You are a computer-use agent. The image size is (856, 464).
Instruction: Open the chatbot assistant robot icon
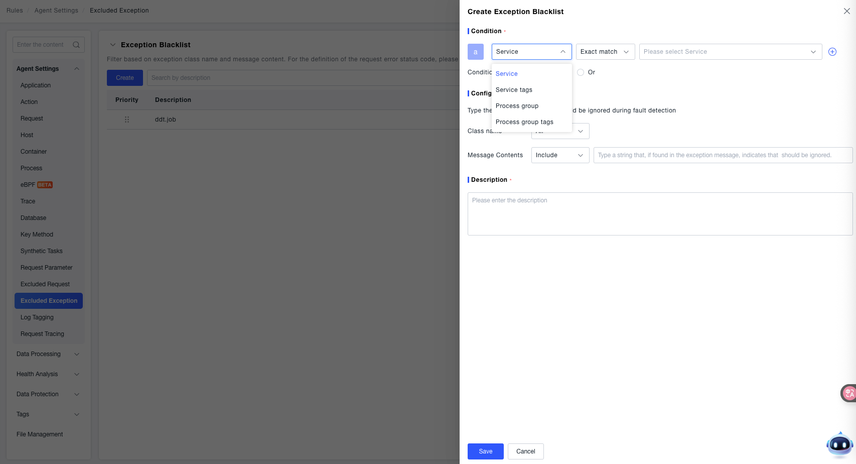[x=839, y=444]
